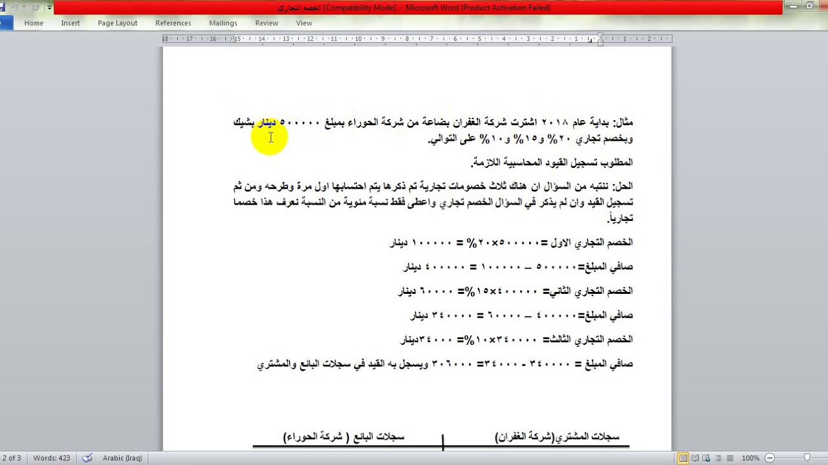Viewport: 828px width, 465px height.
Task: Click the word 'دينار' highlighted in blue
Action: click(267, 122)
